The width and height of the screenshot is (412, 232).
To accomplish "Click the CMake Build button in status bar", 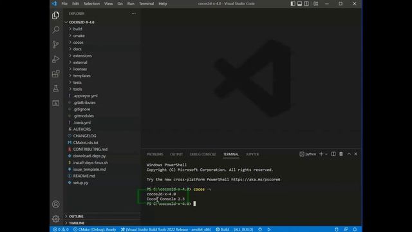I will click(222, 229).
